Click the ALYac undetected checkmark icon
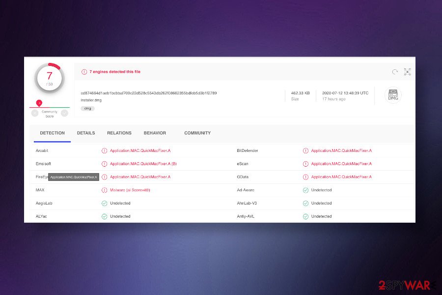Screen dimensions: 442x295 104,216
